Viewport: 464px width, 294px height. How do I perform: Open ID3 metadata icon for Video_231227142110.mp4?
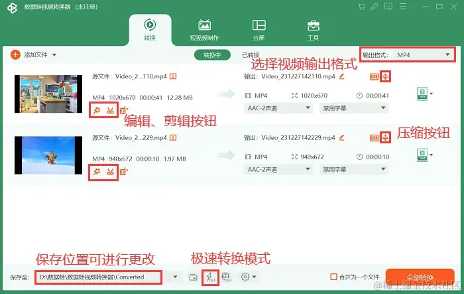point(374,77)
